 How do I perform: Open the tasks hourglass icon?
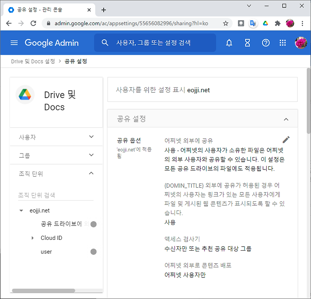tap(247, 43)
